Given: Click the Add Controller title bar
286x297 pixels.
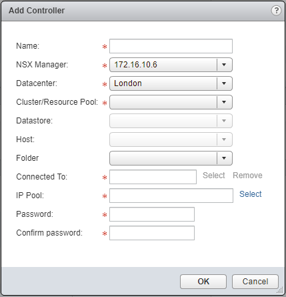Looking at the screenshot, I should tap(143, 11).
